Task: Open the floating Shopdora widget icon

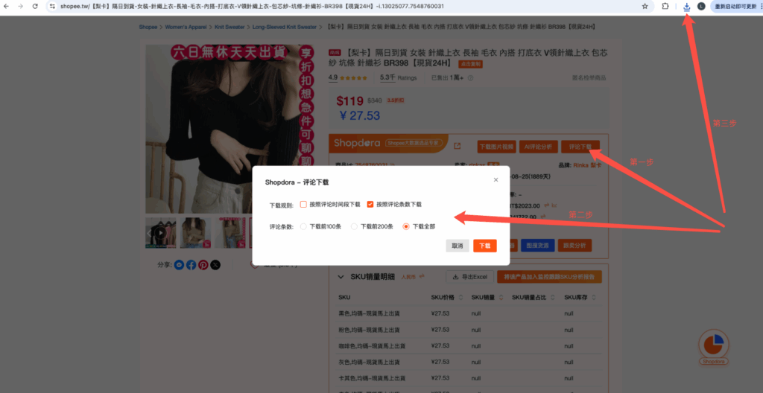Action: tap(713, 346)
